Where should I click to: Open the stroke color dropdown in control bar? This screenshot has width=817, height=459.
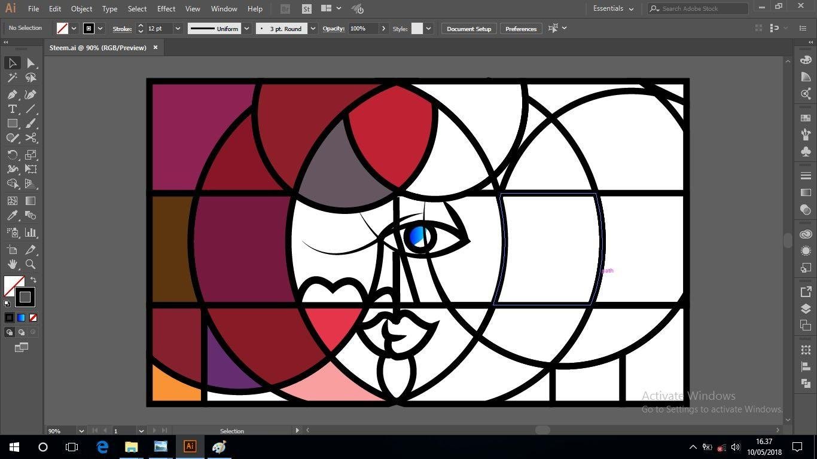point(100,29)
